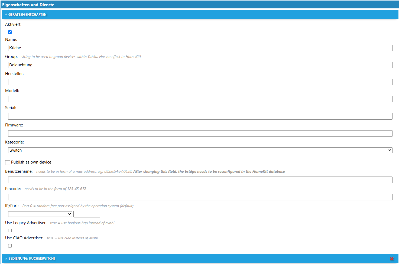Screen dimensions: 399x264
Task: Click the Eigenschaften und Dienste panel header
Action: tap(28, 5)
